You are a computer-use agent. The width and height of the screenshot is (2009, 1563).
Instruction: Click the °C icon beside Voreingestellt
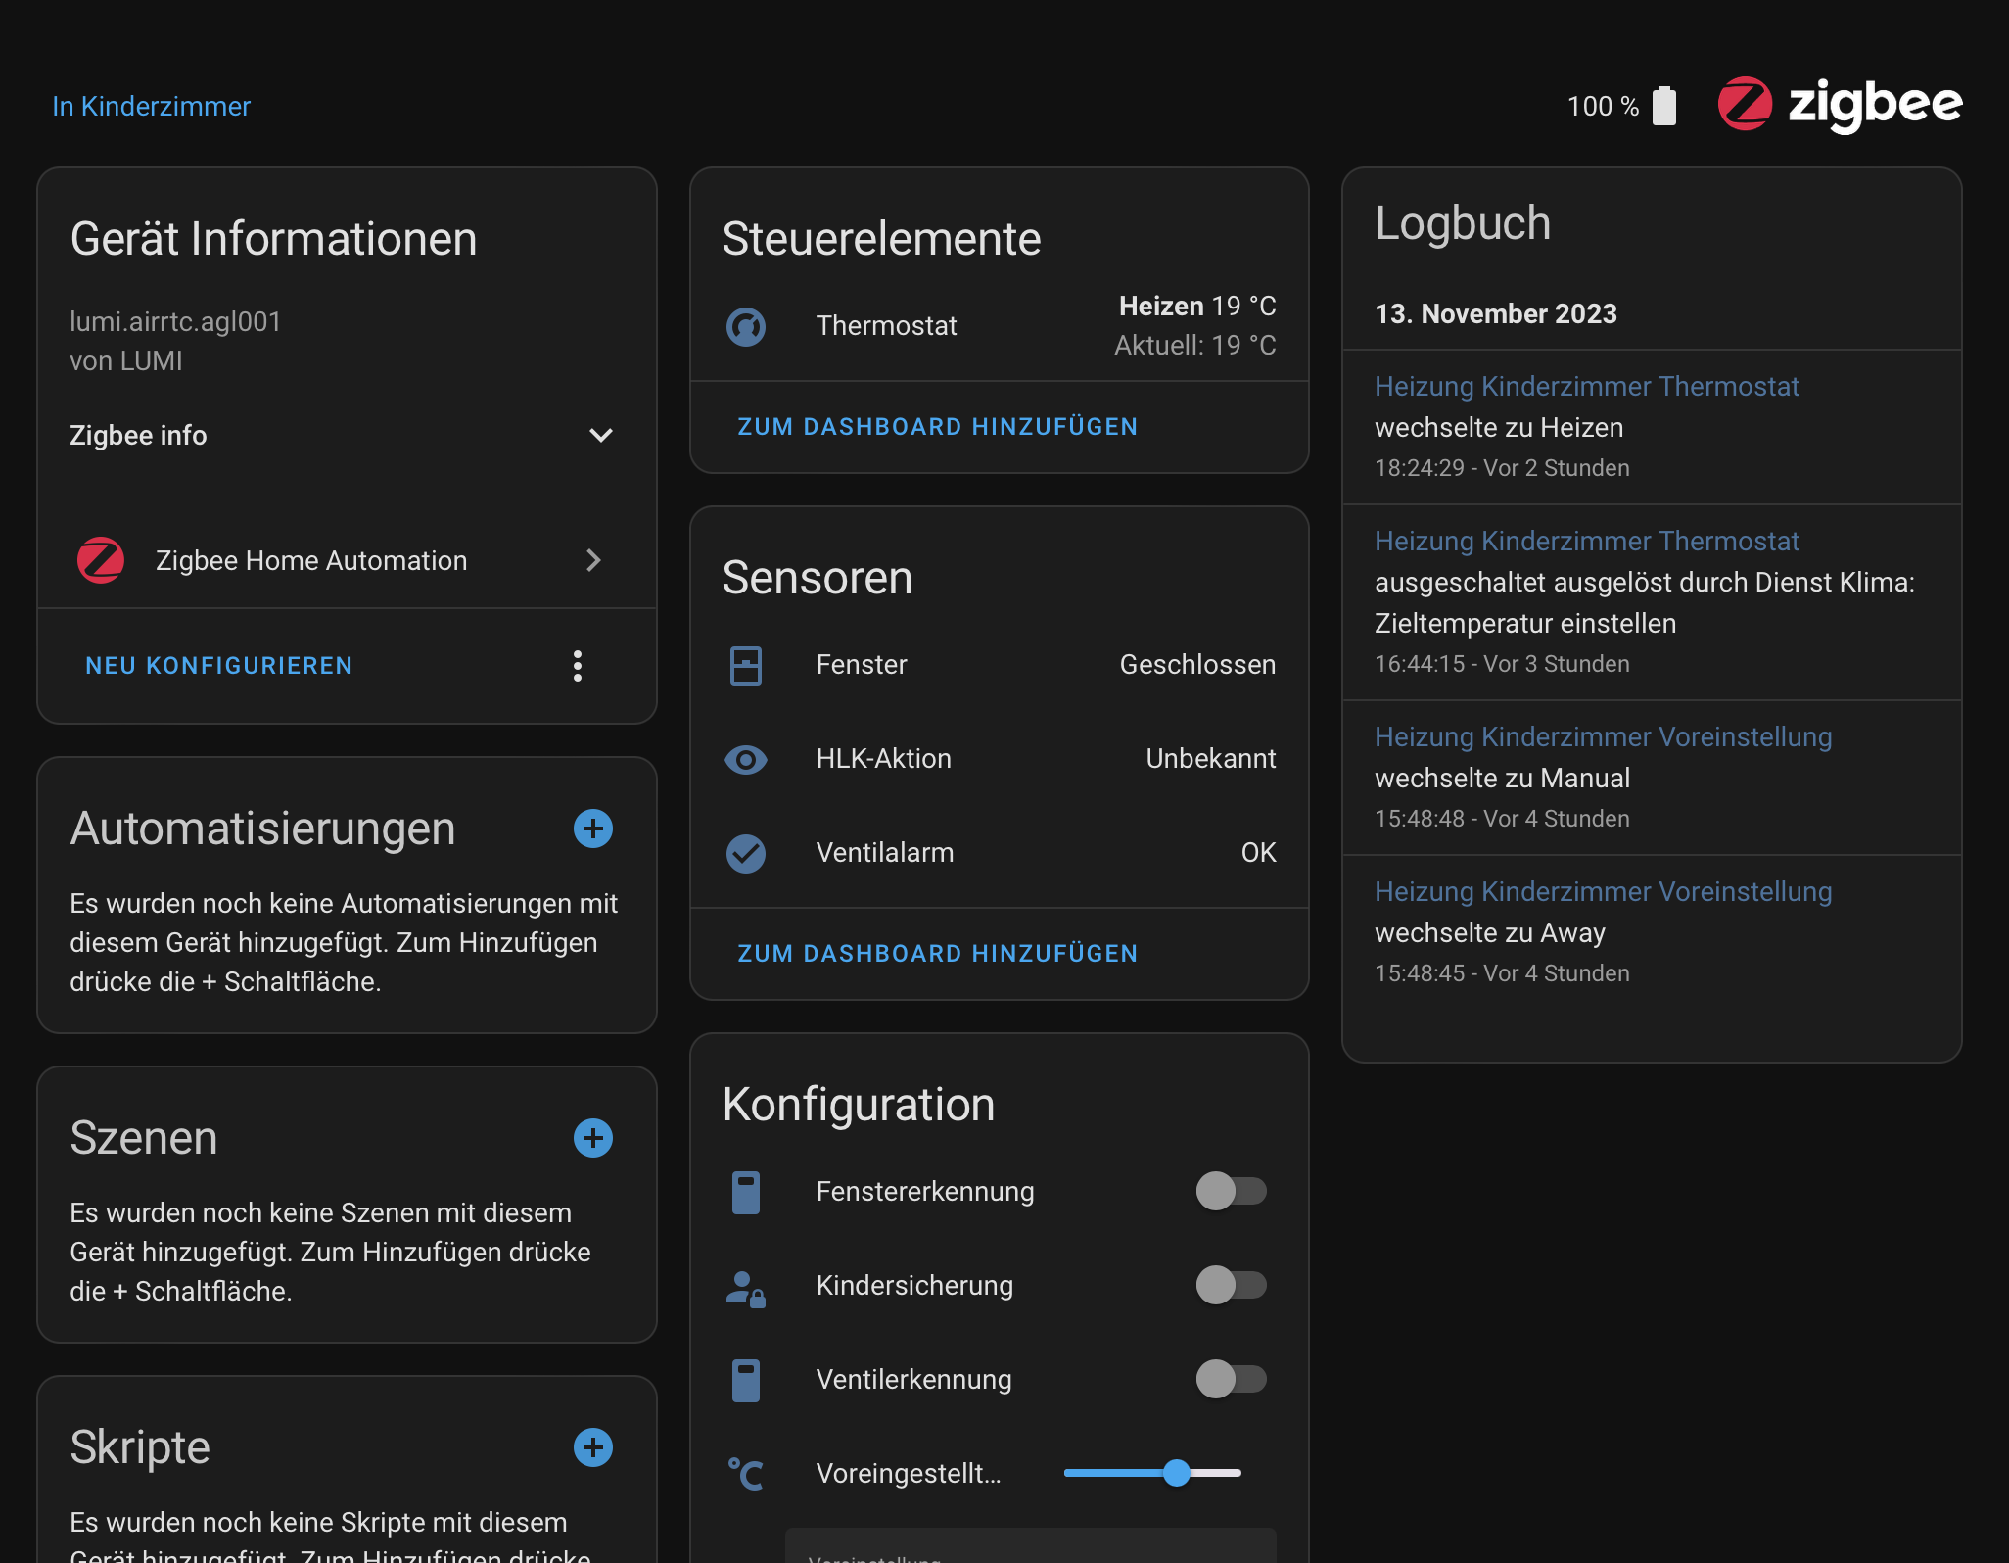pyautogui.click(x=746, y=1473)
